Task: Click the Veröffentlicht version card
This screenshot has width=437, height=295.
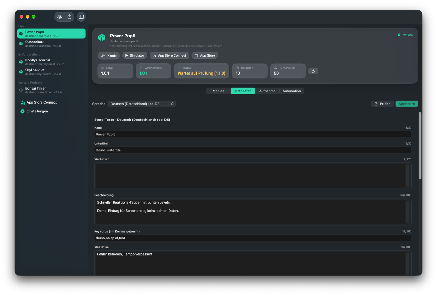Action: (x=153, y=71)
